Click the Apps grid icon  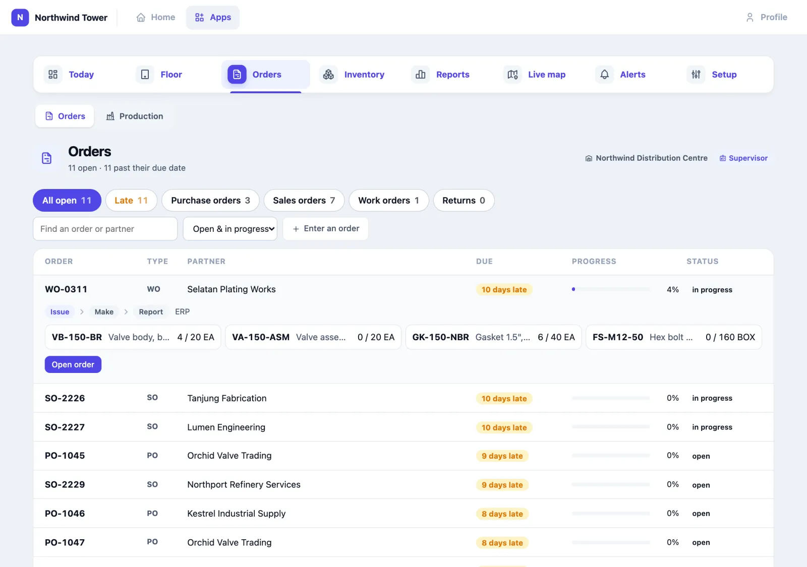(x=200, y=18)
